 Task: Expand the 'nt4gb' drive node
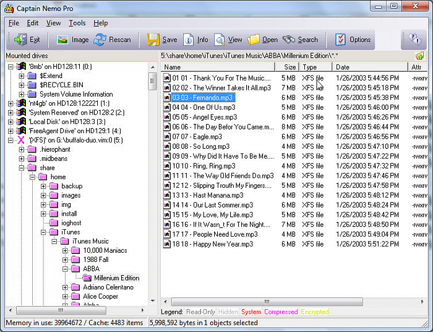[x=11, y=103]
